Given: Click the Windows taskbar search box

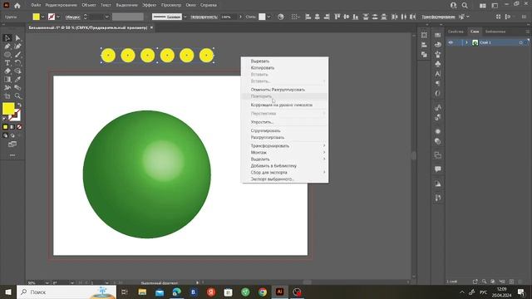Looking at the screenshot, I should (x=66, y=292).
